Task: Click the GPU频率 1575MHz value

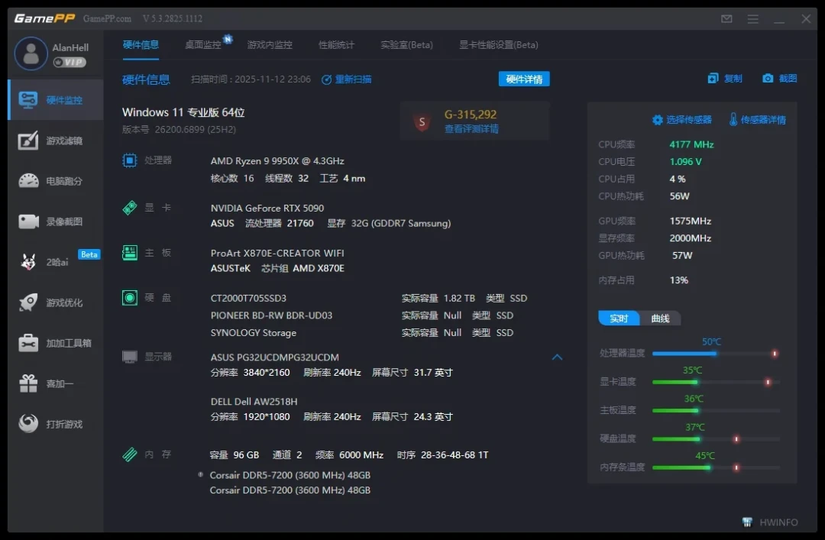Action: pyautogui.click(x=691, y=221)
